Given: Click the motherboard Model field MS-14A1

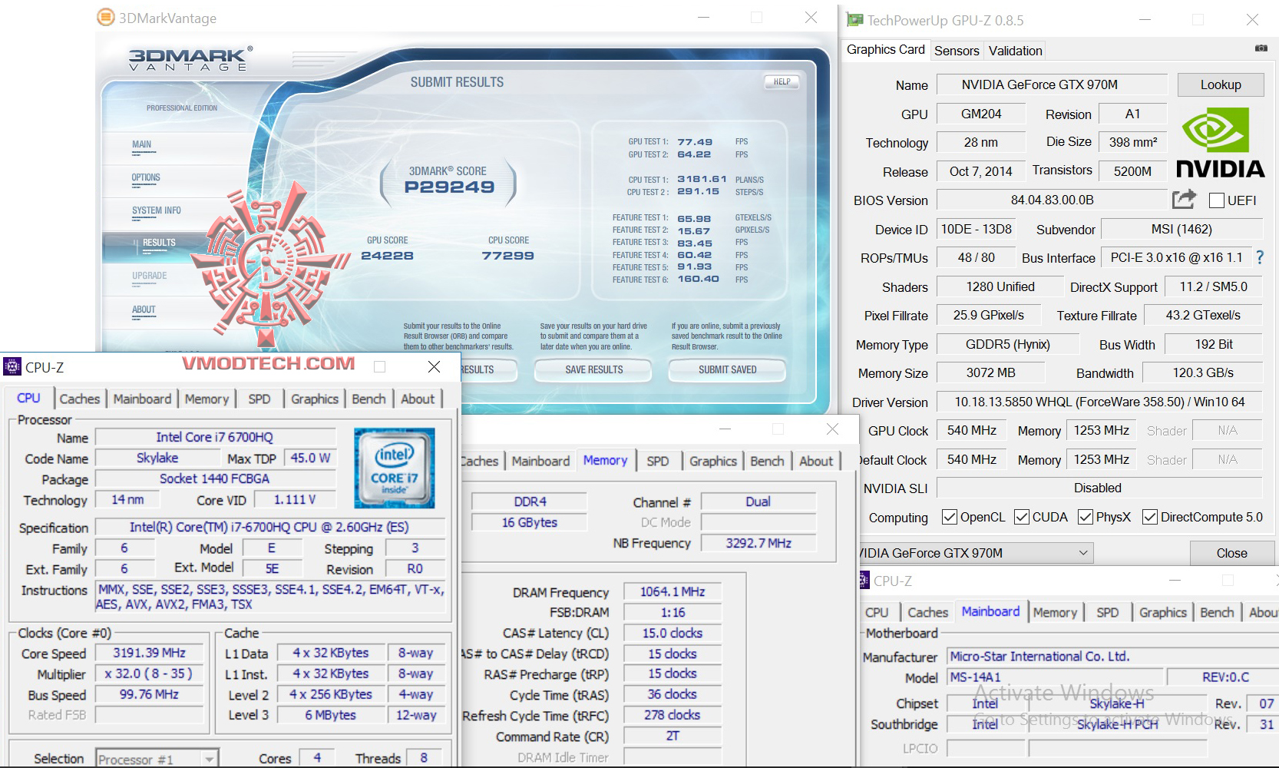Looking at the screenshot, I should point(1054,677).
